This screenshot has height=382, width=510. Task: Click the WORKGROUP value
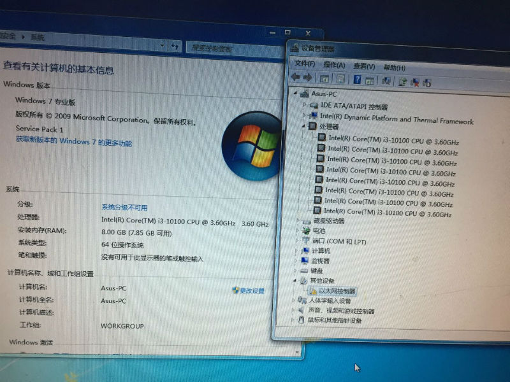[122, 326]
